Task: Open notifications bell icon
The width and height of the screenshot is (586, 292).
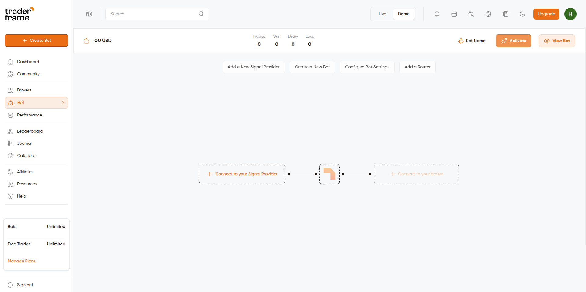Action: (x=437, y=14)
